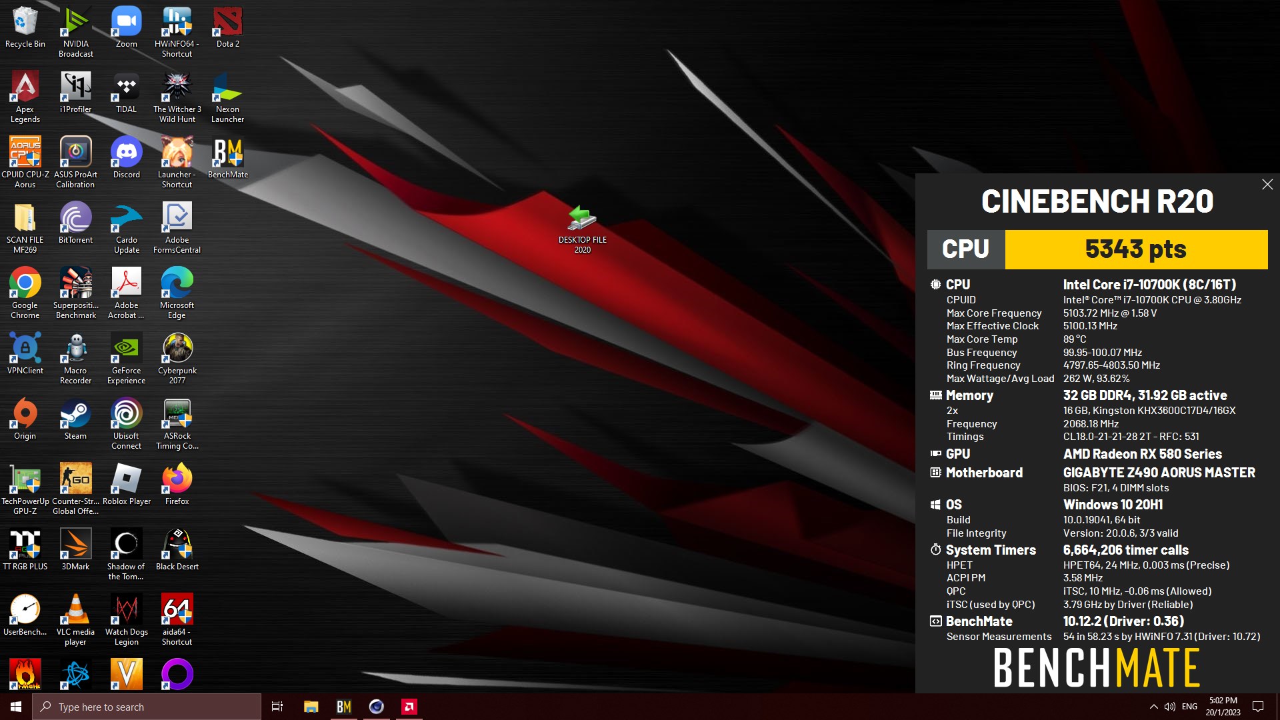Select the HWiNFO64 shortcut icon

click(x=177, y=33)
